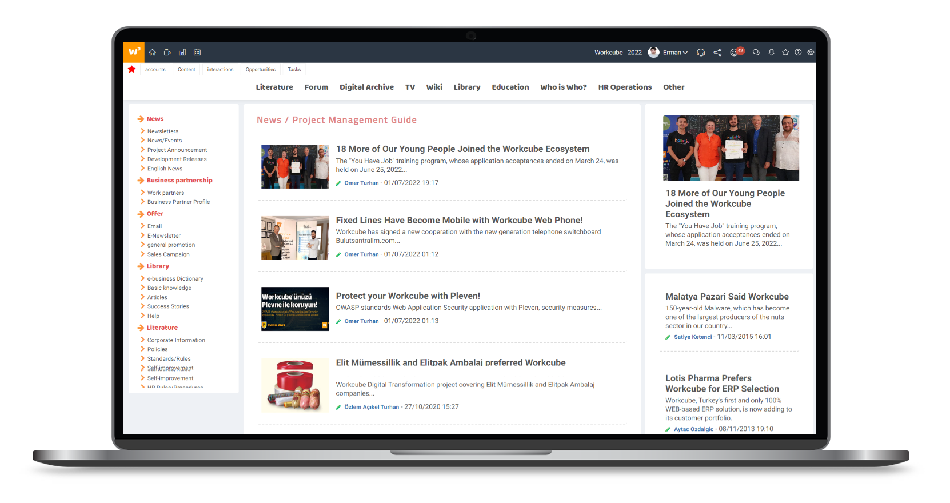This screenshot has height=503, width=950.
Task: Open the Literature top menu
Action: click(274, 87)
